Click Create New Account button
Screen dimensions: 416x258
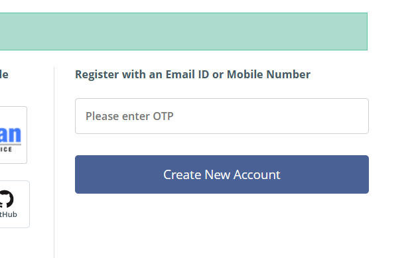(x=222, y=174)
